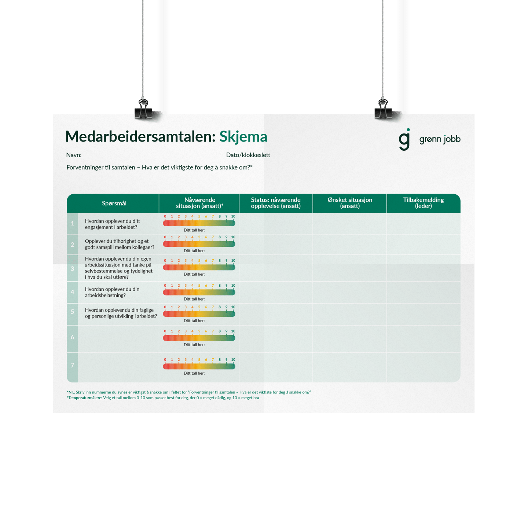Click question 'Hvordan opplever du din arbeidsbelastning?'
This screenshot has height=528, width=528.
[112, 292]
